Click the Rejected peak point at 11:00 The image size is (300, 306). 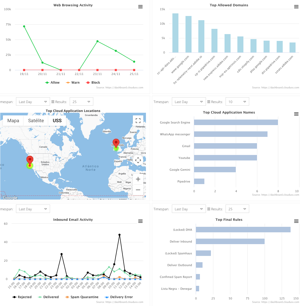click(119, 235)
